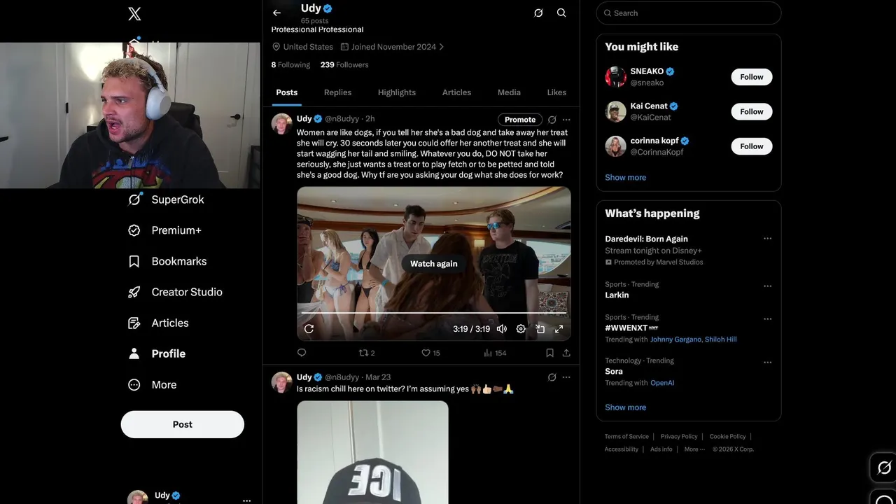The height and width of the screenshot is (504, 896).
Task: Click the video progress bar
Action: 434,313
